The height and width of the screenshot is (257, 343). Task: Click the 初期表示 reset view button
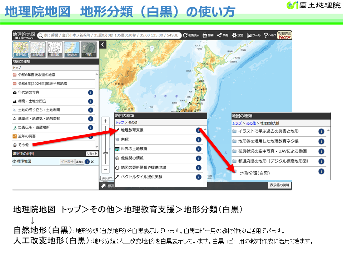click(x=191, y=35)
